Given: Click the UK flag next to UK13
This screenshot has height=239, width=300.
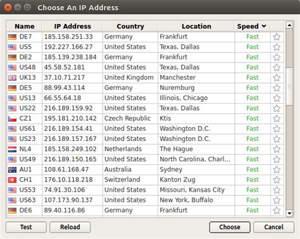Looking at the screenshot, I should click(12, 78).
